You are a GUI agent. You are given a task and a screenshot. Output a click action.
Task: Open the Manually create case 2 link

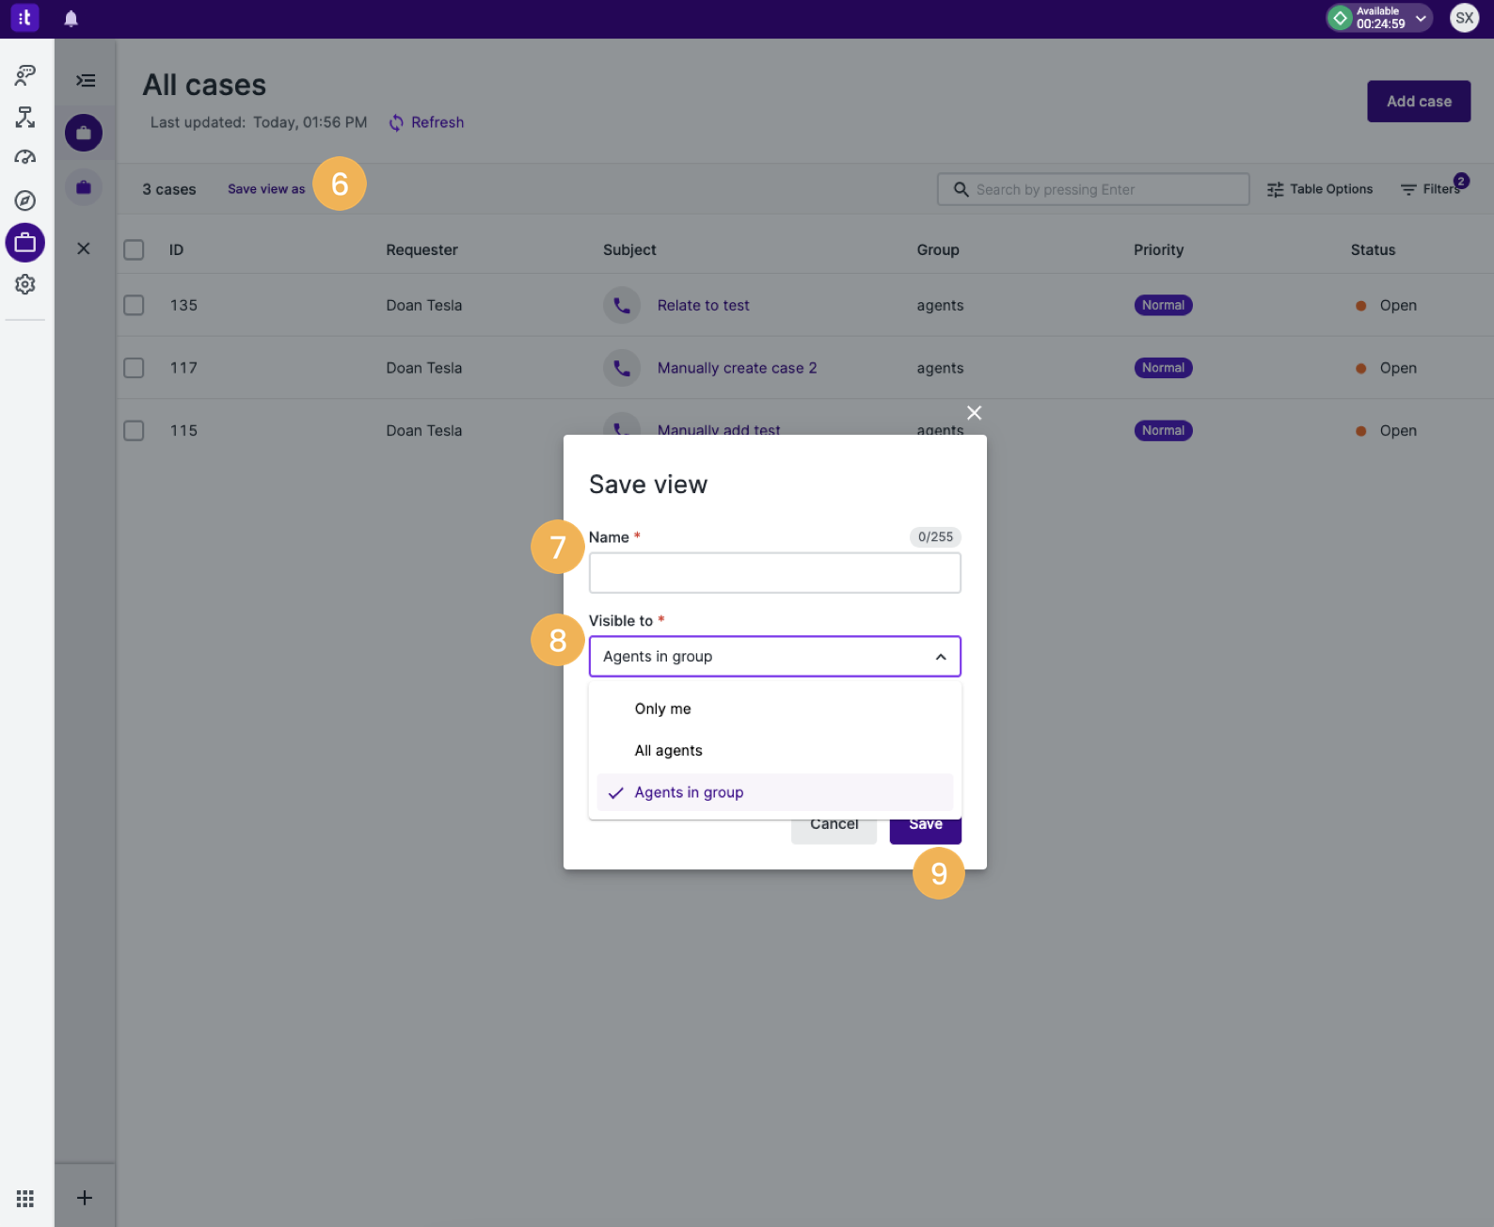(x=737, y=368)
